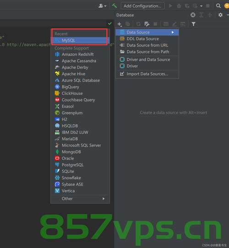Click the Disconnect stop icon in the Database toolbar
This screenshot has height=248, width=229.
pyautogui.click(x=155, y=24)
